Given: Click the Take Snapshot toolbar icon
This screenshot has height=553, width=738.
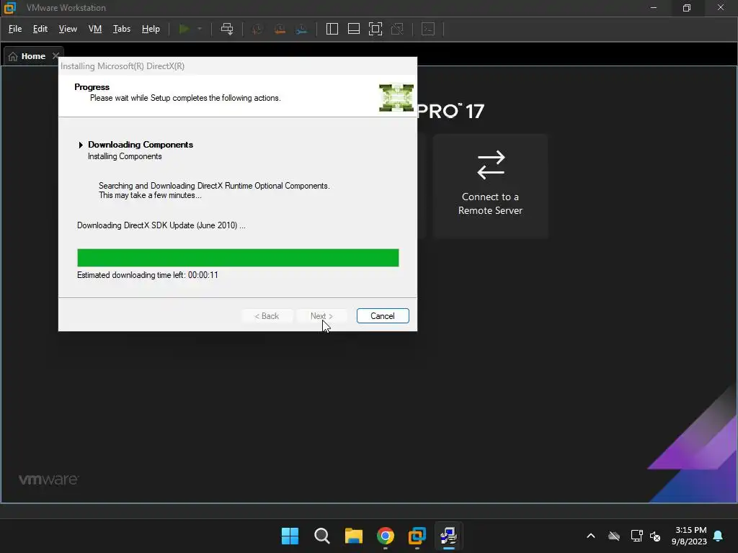Looking at the screenshot, I should click(x=257, y=29).
